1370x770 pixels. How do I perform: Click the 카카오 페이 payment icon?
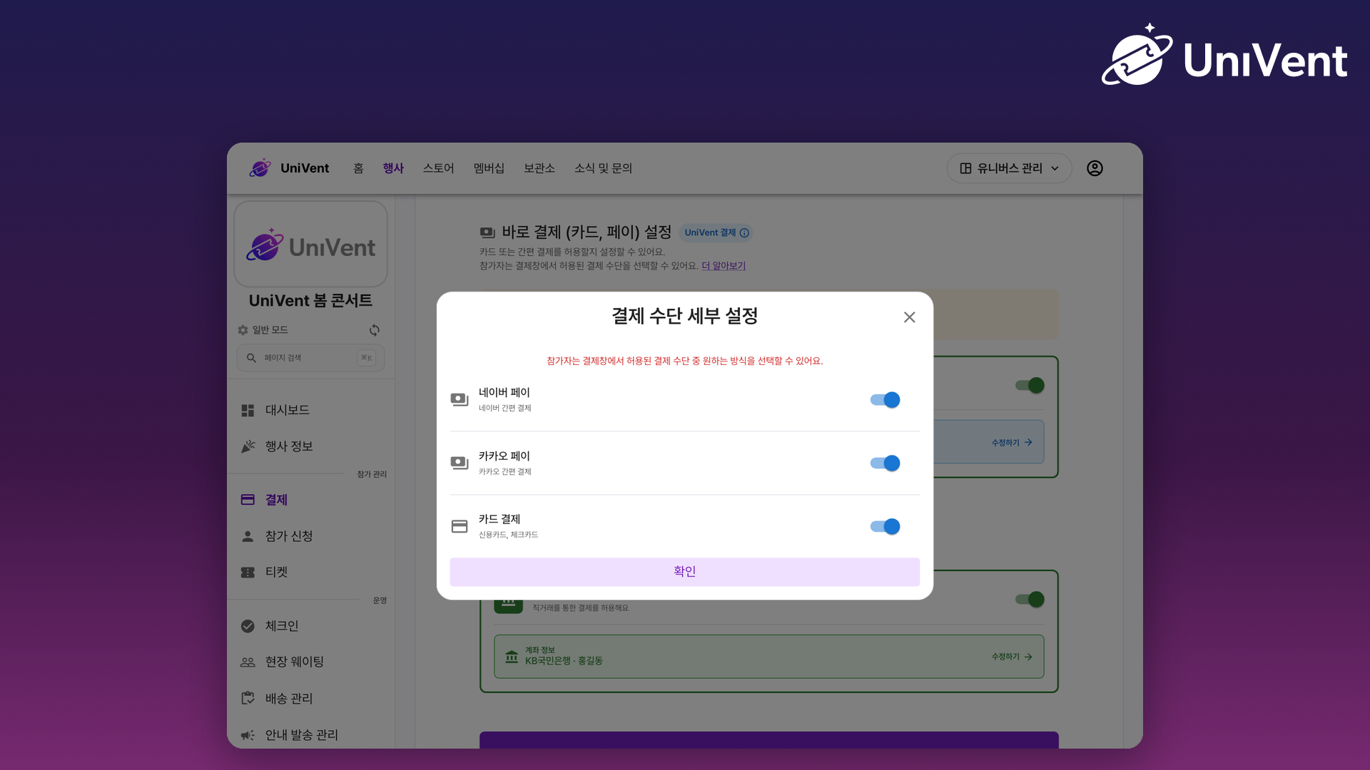(460, 463)
